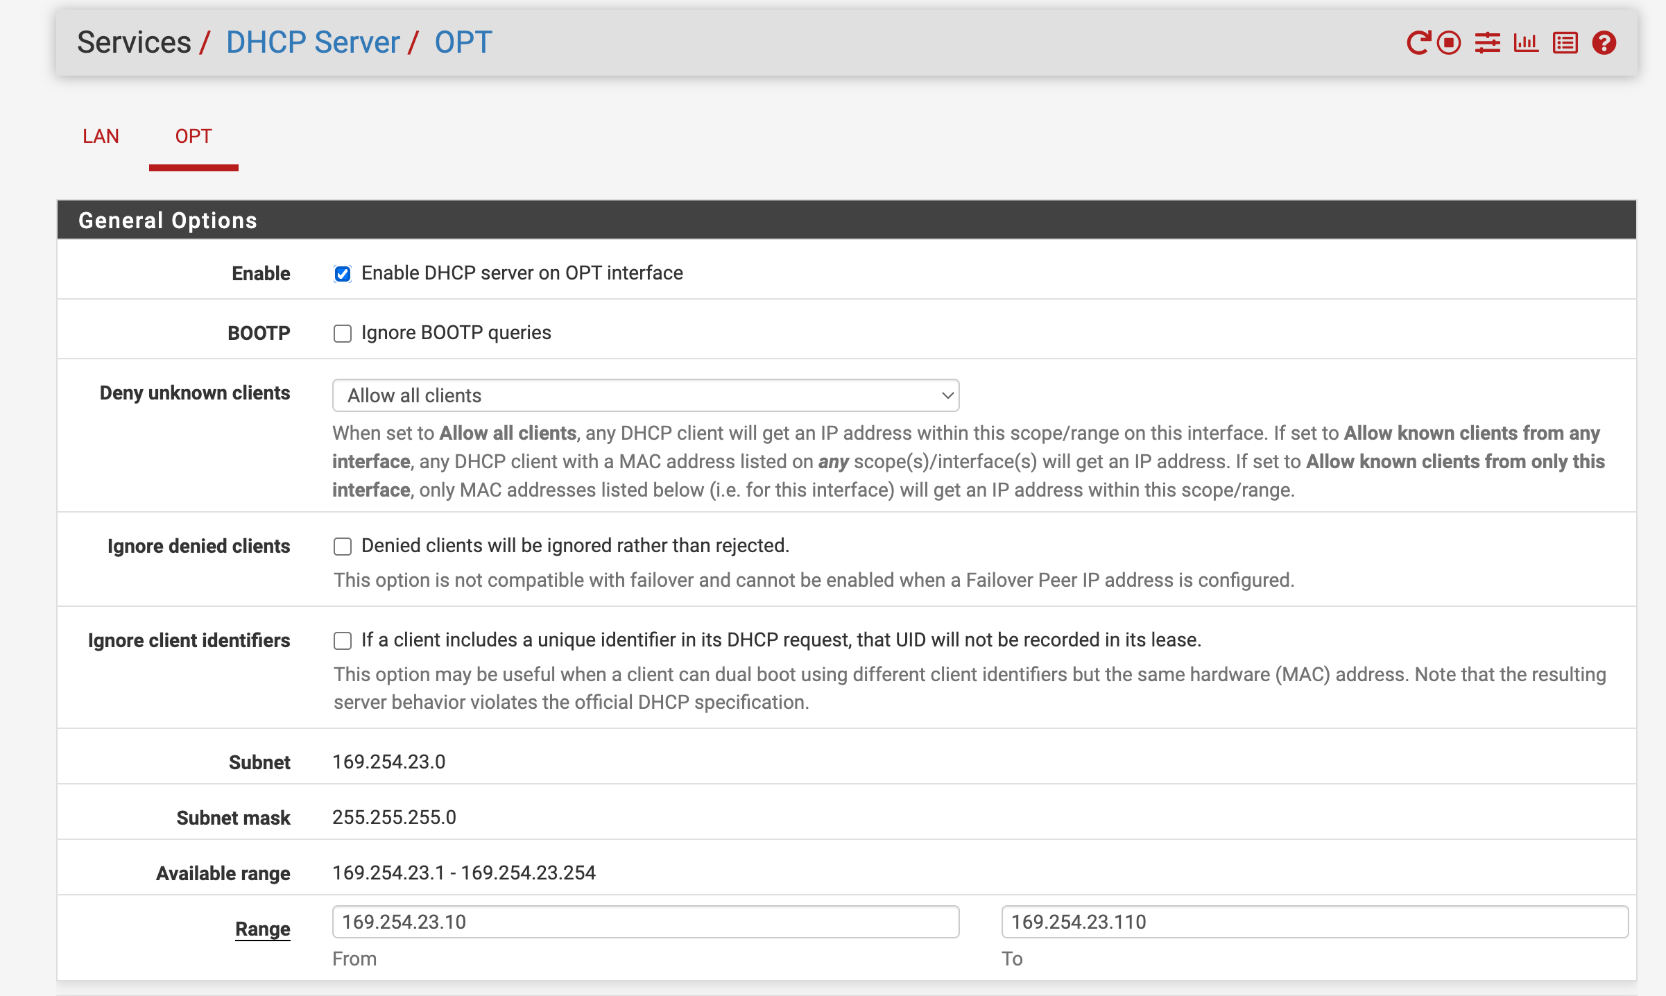Click the Range To address field
Image resolution: width=1666 pixels, height=996 pixels.
coord(1314,922)
